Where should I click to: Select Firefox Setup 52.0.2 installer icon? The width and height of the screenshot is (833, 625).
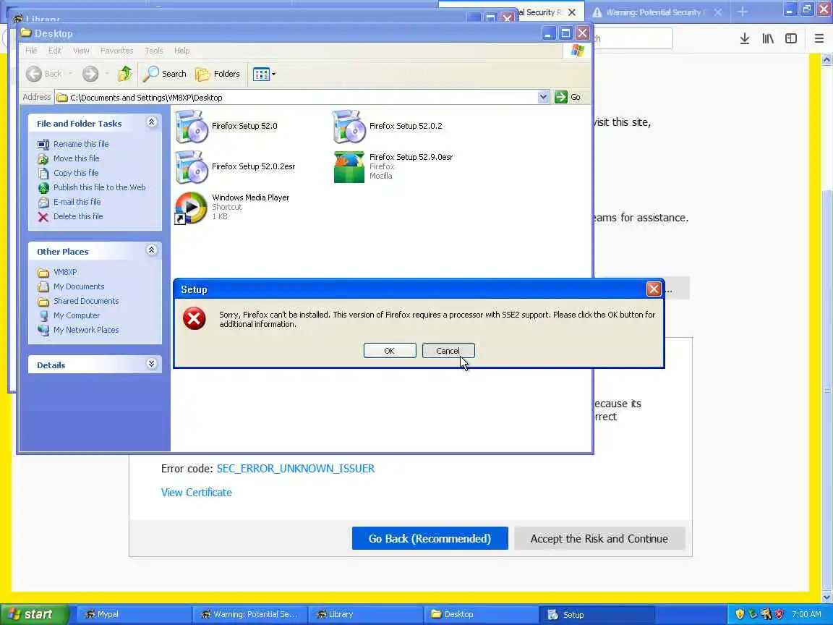pos(349,127)
